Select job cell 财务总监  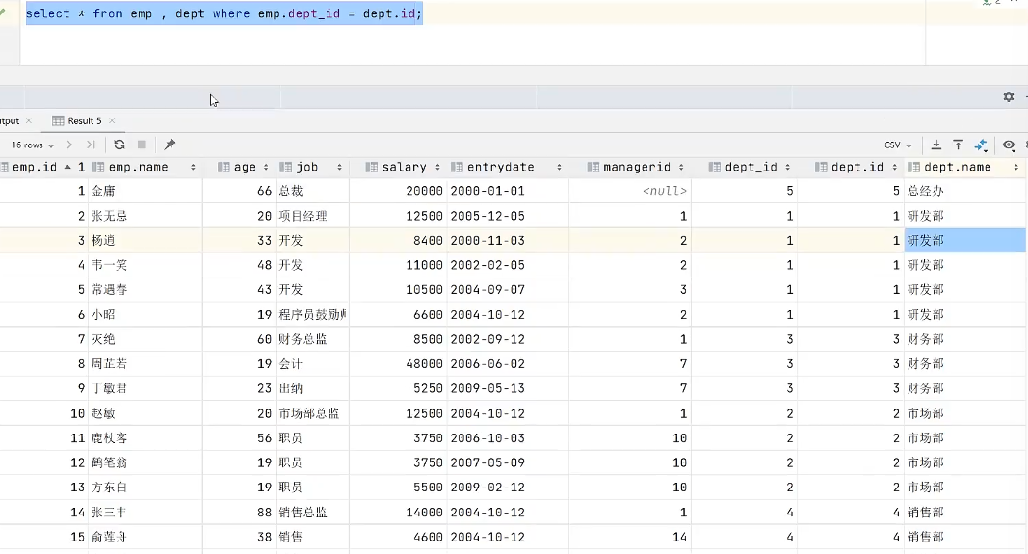pyautogui.click(x=312, y=339)
